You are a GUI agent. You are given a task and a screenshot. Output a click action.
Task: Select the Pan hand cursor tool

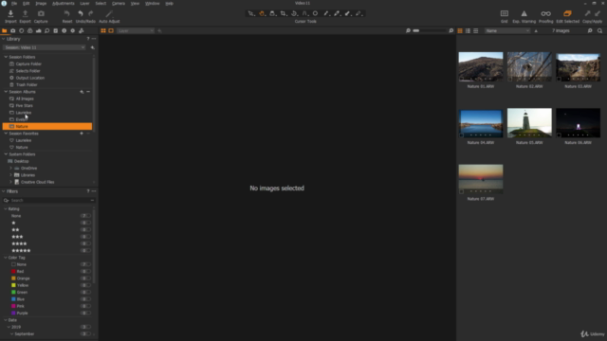tap(262, 13)
